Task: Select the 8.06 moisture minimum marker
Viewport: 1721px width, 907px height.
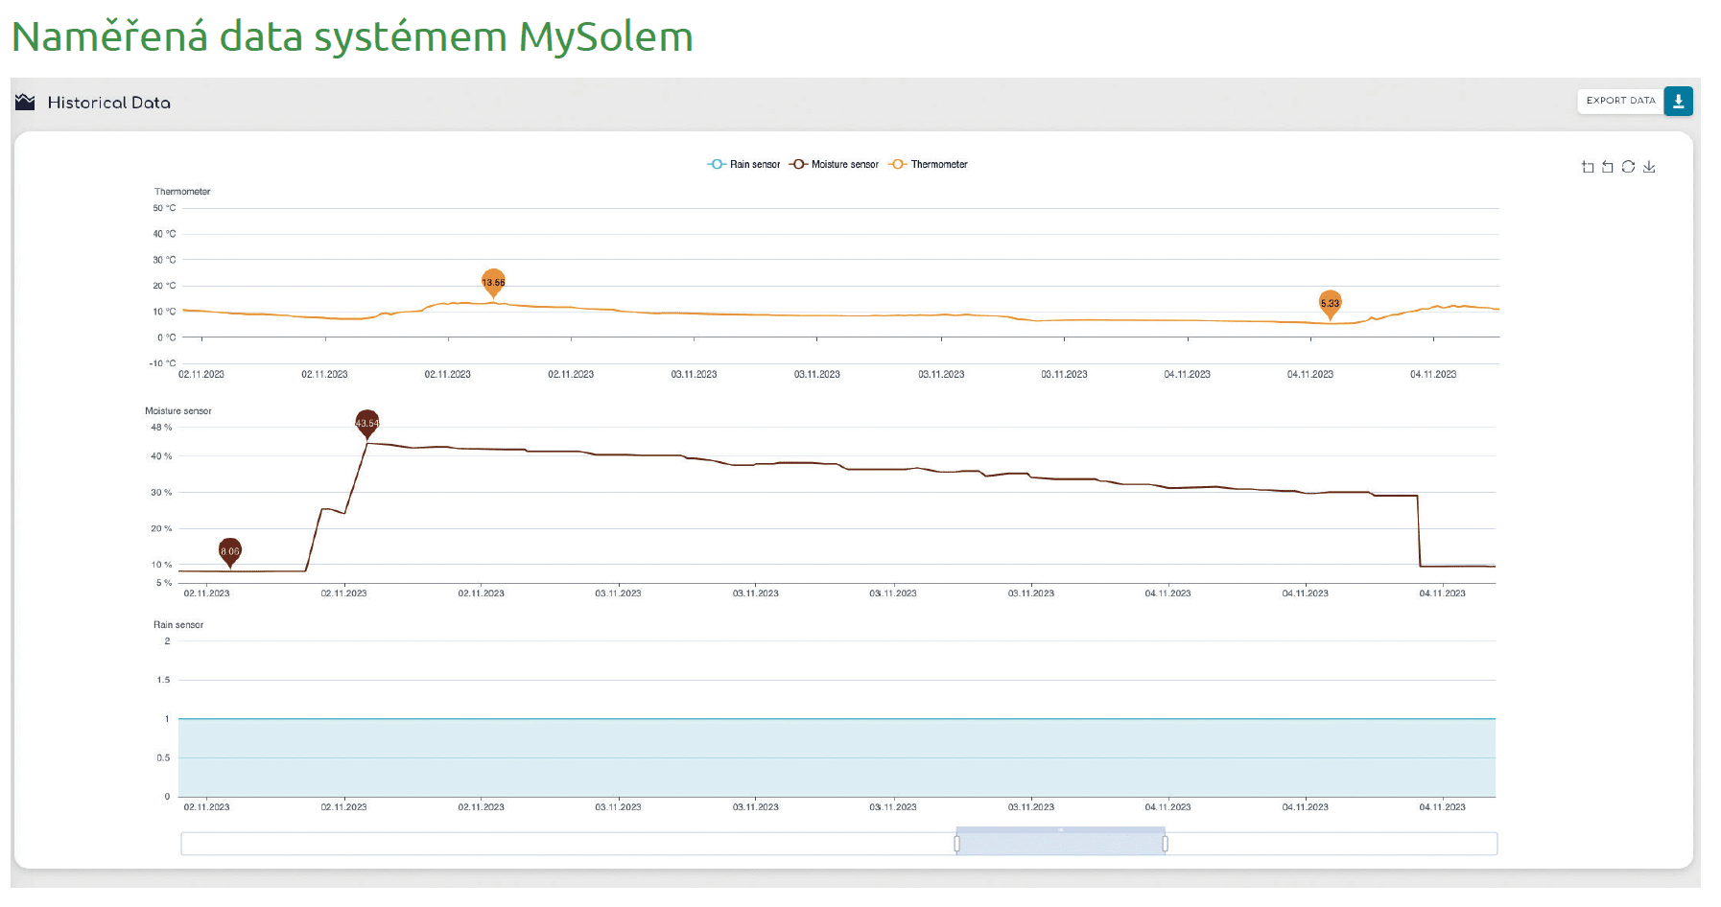Action: point(230,550)
